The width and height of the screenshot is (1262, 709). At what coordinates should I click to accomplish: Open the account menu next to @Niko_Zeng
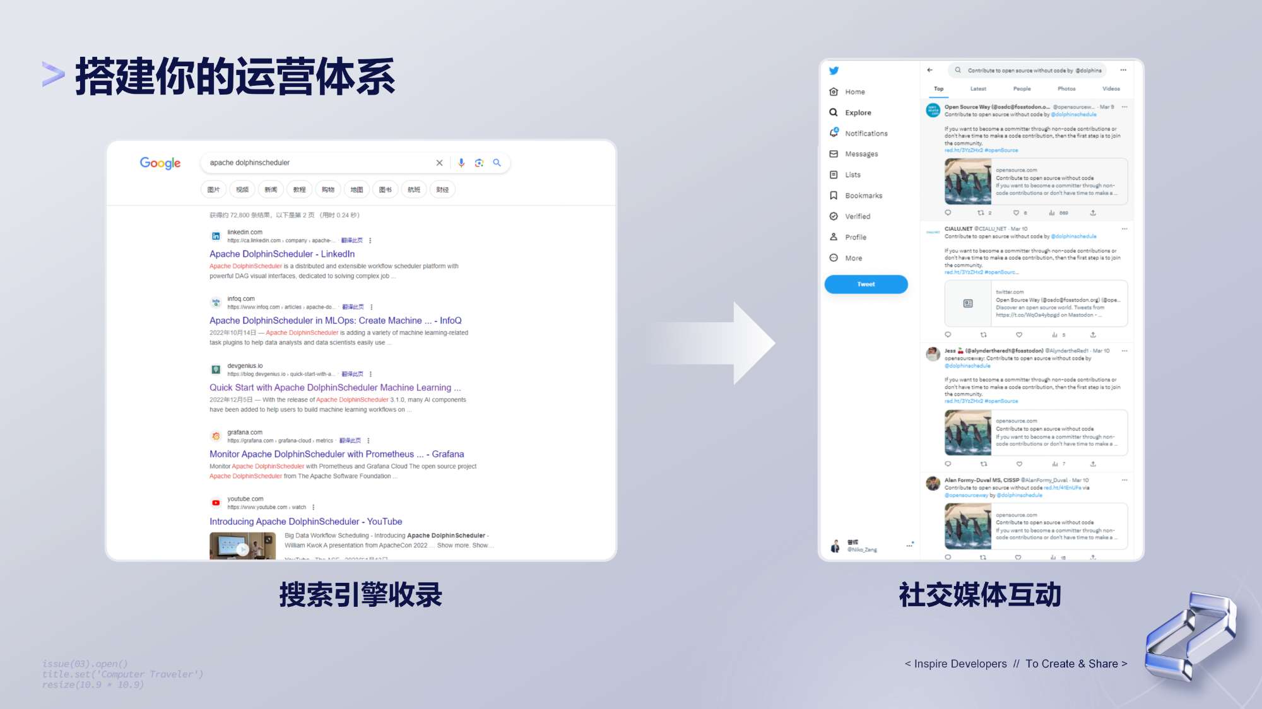click(909, 545)
